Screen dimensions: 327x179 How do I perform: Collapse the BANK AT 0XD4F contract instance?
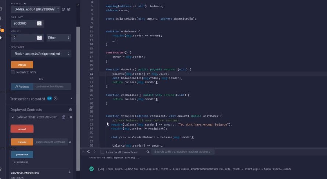coord(13,117)
